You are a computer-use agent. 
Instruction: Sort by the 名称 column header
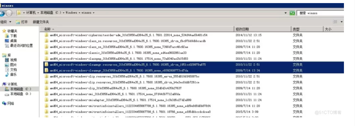tap(47, 29)
